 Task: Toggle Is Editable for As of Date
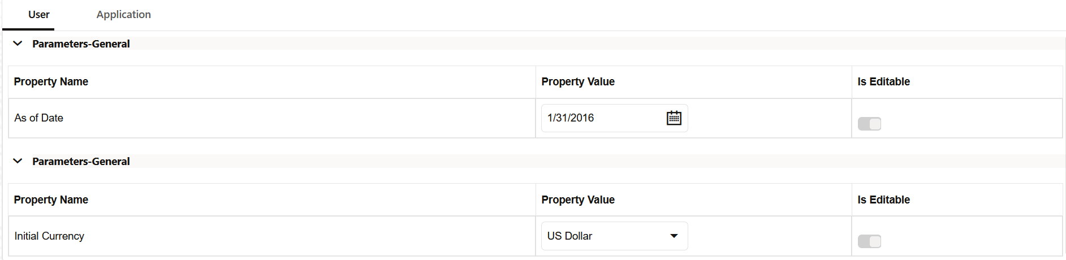pyautogui.click(x=869, y=124)
